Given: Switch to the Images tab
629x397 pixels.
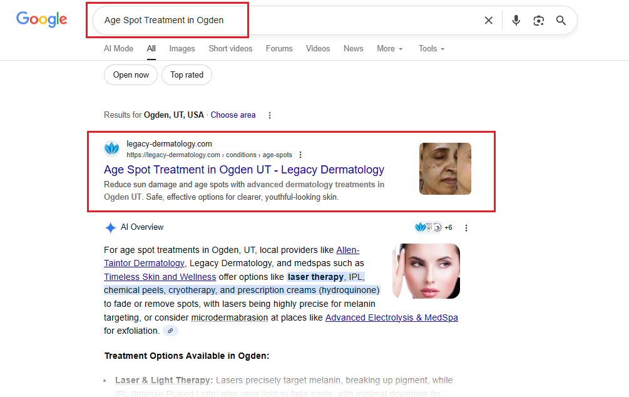Looking at the screenshot, I should 182,49.
